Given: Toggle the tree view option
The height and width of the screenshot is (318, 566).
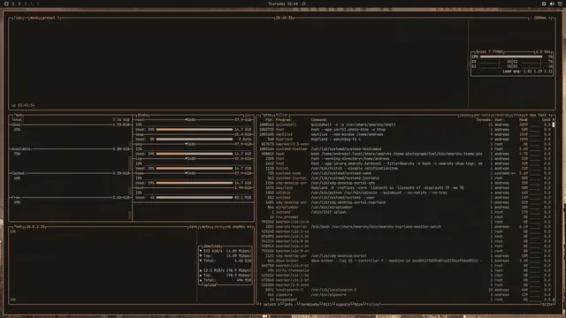Looking at the screenshot, I should pyautogui.click(x=517, y=115).
